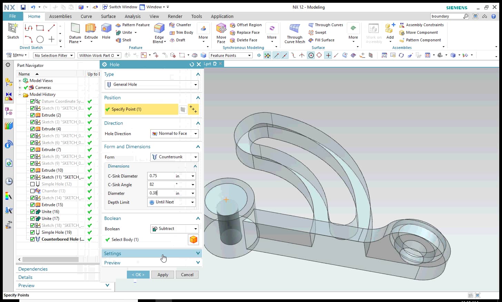
Task: Select the Swept surface tool
Action: pyautogui.click(x=317, y=32)
